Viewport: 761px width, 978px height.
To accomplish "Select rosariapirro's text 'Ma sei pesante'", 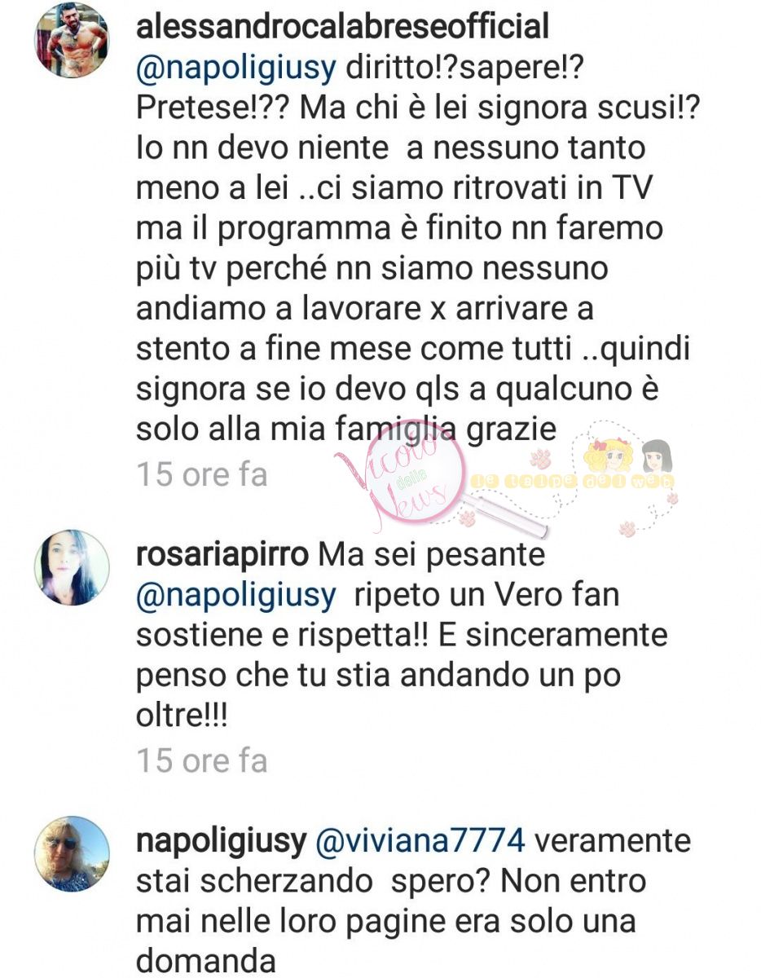I will tap(431, 555).
